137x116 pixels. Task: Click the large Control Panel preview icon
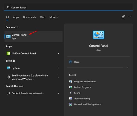click(x=99, y=35)
